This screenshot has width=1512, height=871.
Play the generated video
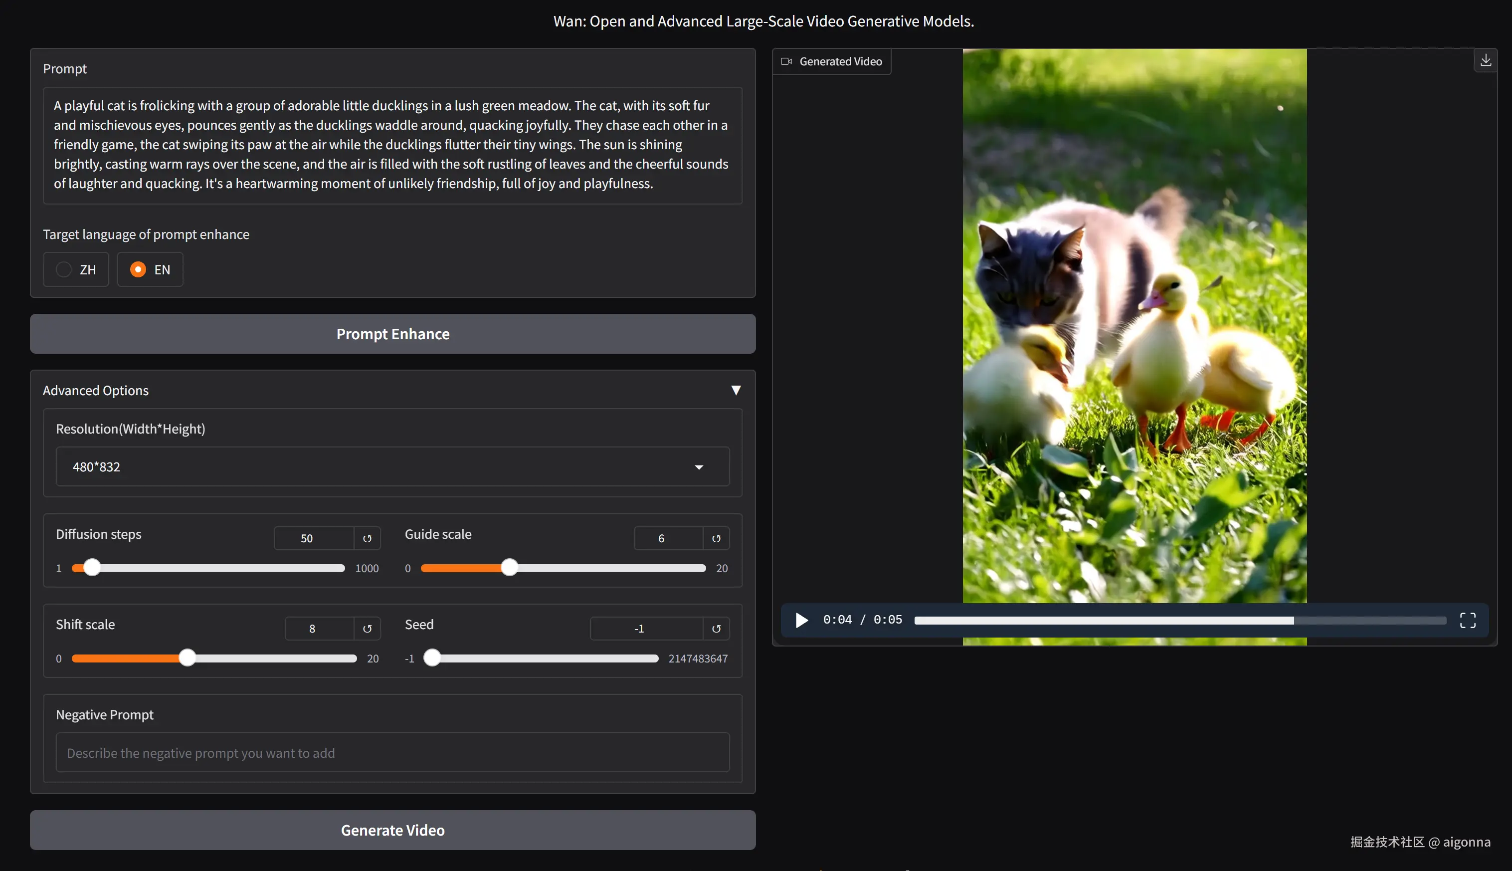point(802,620)
